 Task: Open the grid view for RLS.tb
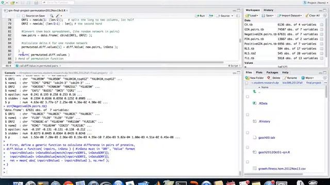click(x=322, y=49)
